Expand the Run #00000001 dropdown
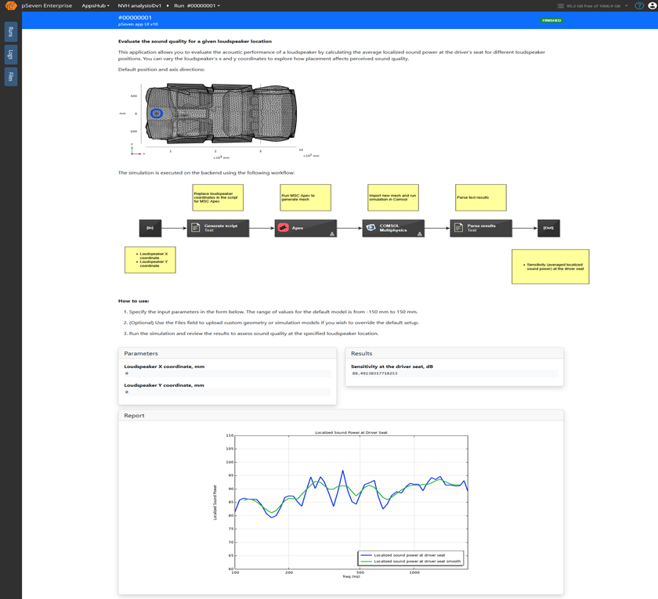The height and width of the screenshot is (599, 658). 197,5
